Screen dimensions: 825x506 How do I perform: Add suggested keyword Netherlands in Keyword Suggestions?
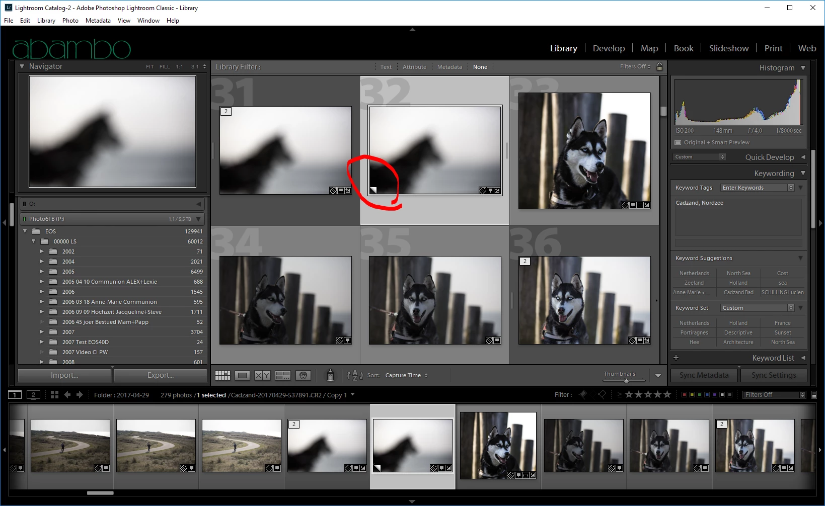(694, 273)
